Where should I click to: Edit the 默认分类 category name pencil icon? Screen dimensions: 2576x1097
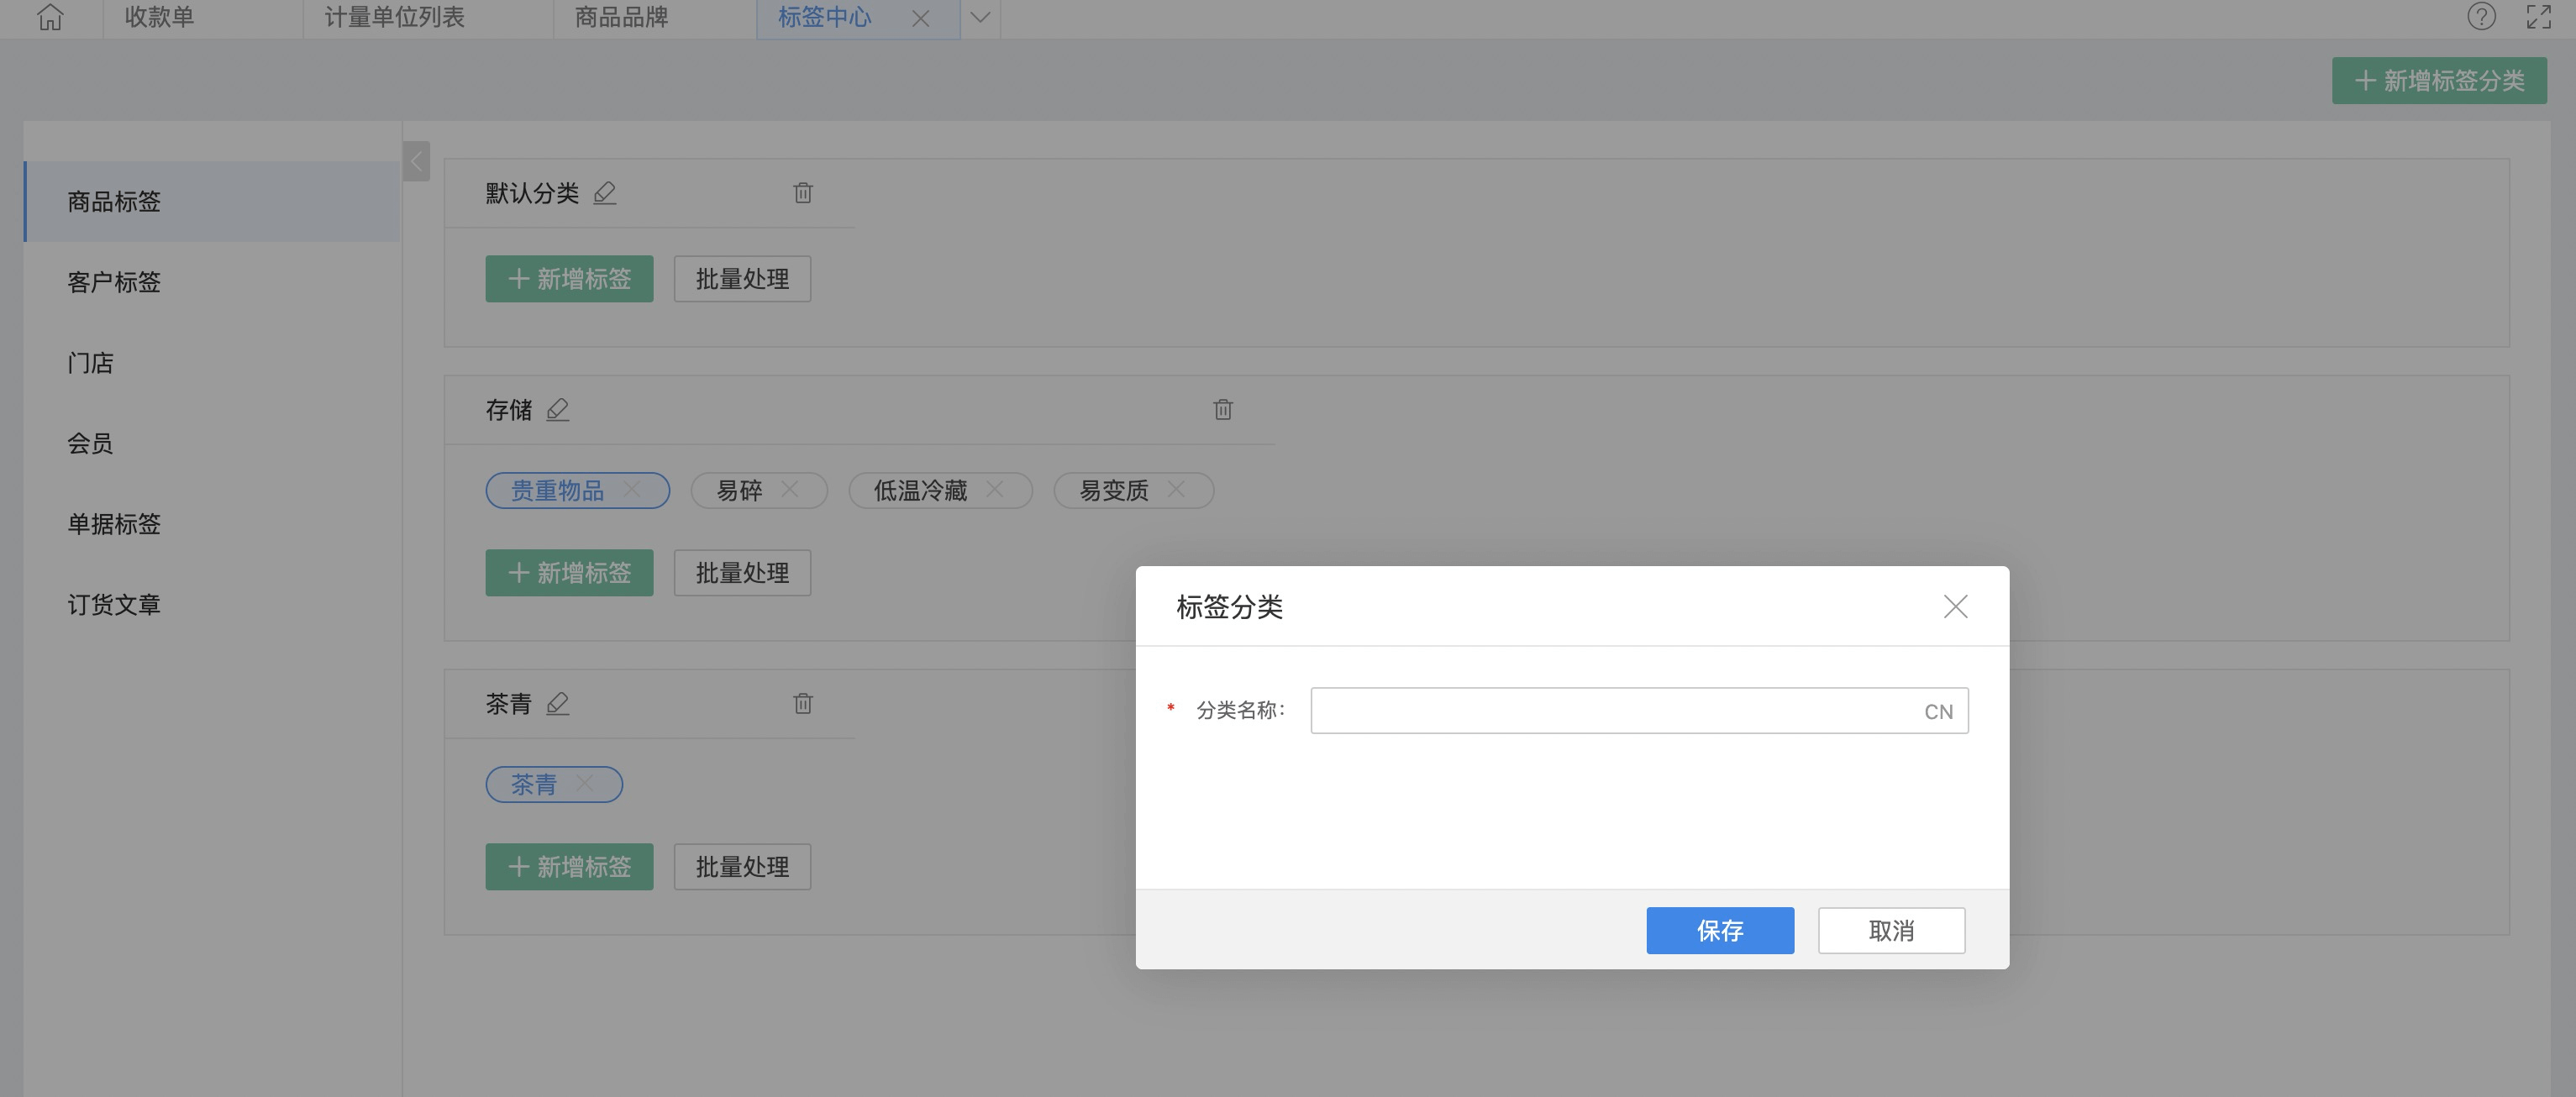(x=604, y=193)
